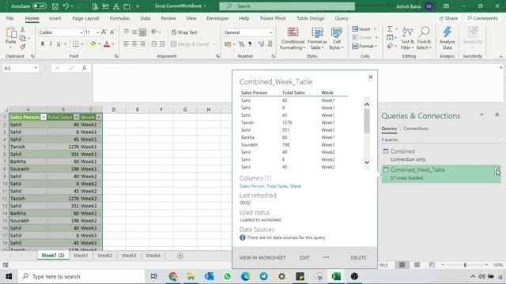The width and height of the screenshot is (506, 284).
Task: Select the Week4 sheet tab
Action: (153, 256)
